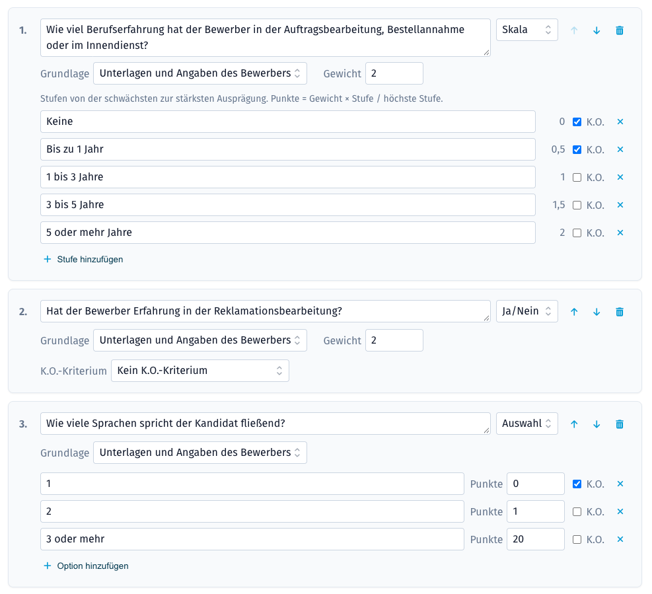Image resolution: width=652 pixels, height=594 pixels.
Task: Edit the question 1 text about Berufserfahrung
Action: pyautogui.click(x=266, y=38)
